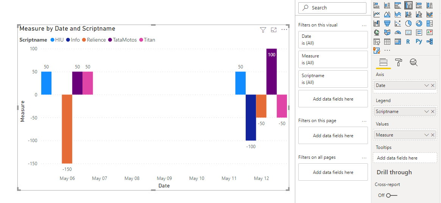Remove Scriptname field from Legend
This screenshot has width=441, height=203.
click(433, 112)
